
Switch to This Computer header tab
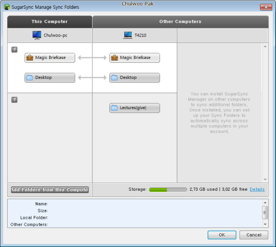[x=50, y=22]
